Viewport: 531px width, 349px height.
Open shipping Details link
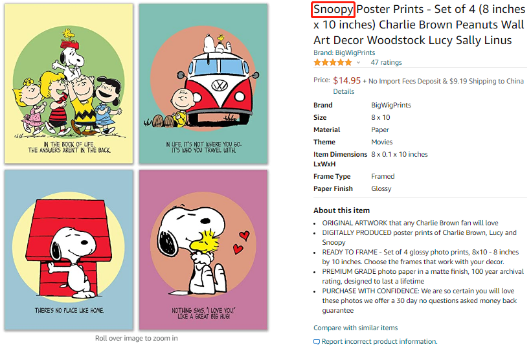pos(343,91)
